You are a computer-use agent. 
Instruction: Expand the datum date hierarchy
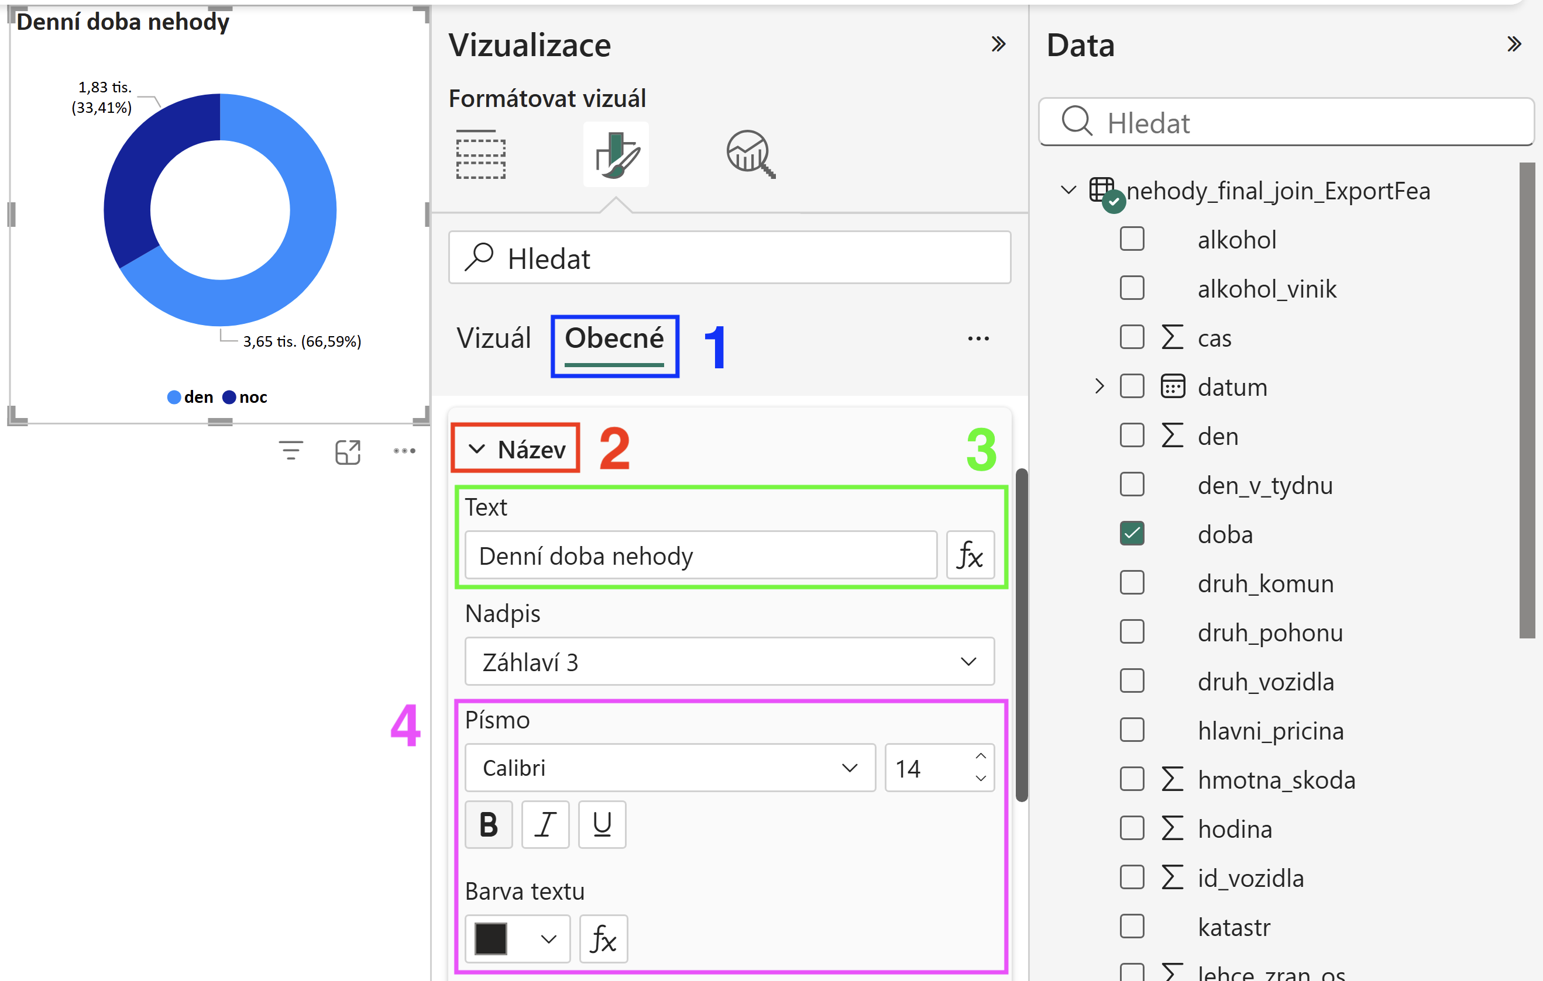point(1099,386)
